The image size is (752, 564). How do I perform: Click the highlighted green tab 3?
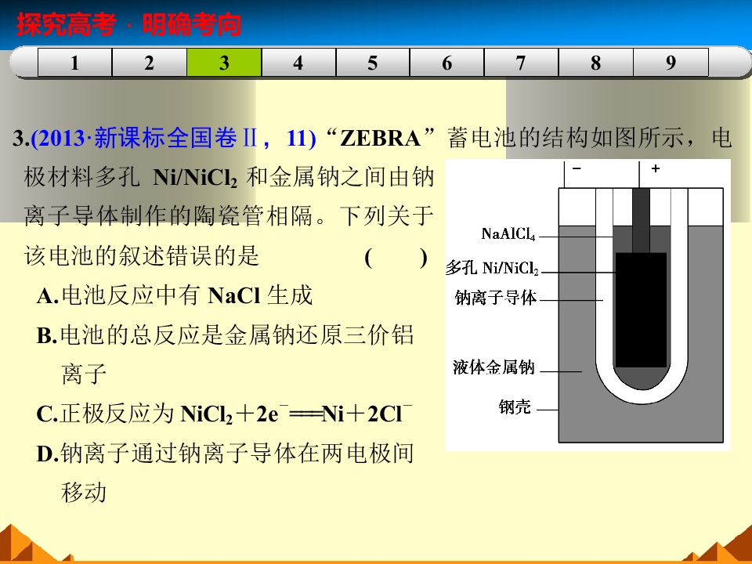tap(224, 63)
